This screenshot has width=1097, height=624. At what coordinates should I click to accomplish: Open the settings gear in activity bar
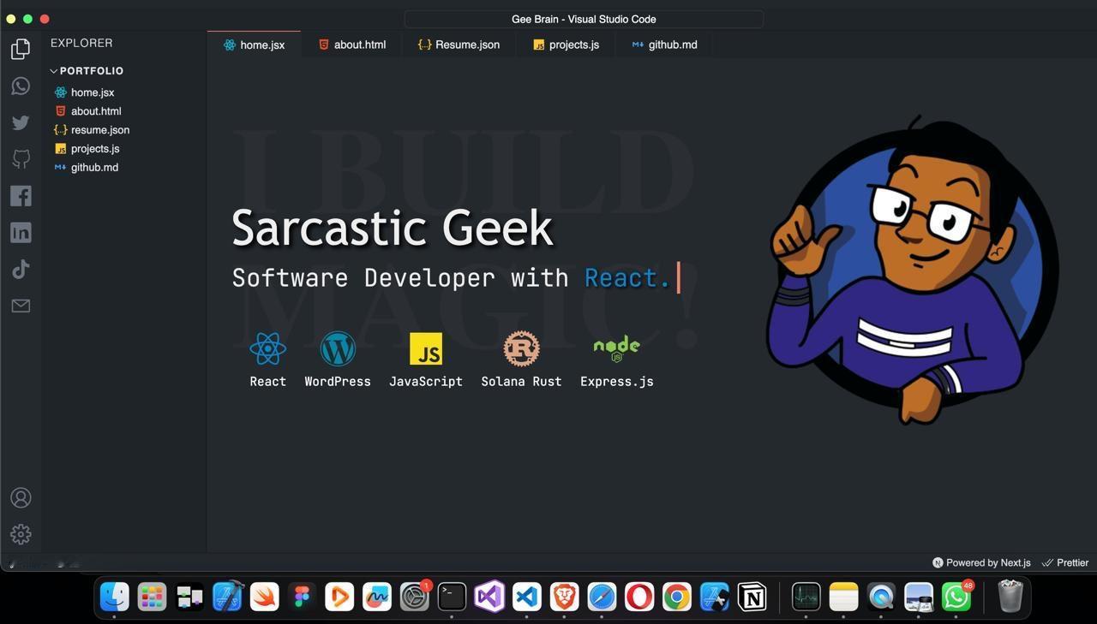21,535
